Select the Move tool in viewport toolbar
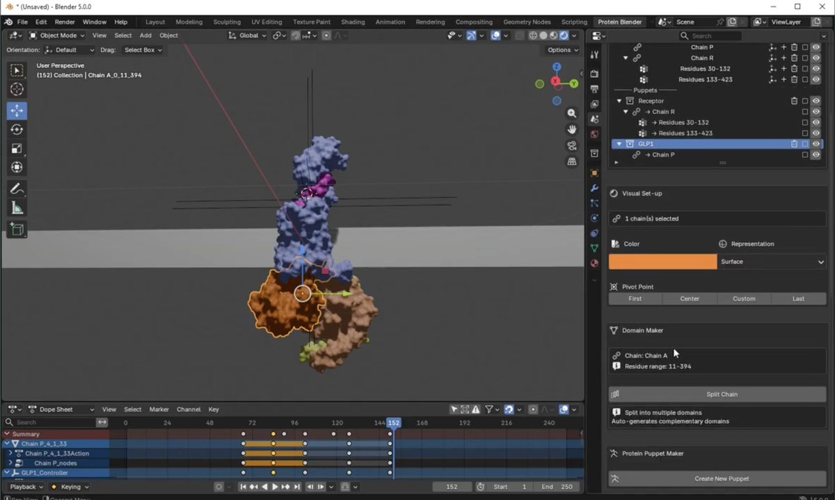 (17, 110)
